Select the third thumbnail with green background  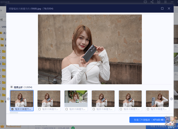point(76,99)
